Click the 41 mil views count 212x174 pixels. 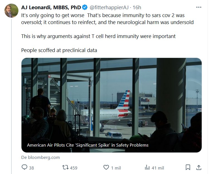(x=158, y=168)
